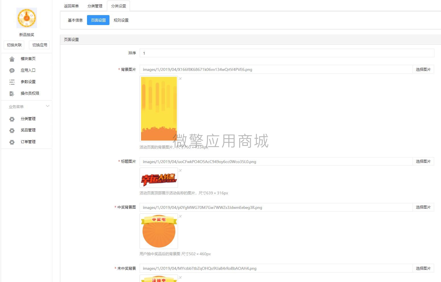Click the 没抽中 thumbnail at the bottom
Image resolution: width=441 pixels, height=282 pixels.
159,278
